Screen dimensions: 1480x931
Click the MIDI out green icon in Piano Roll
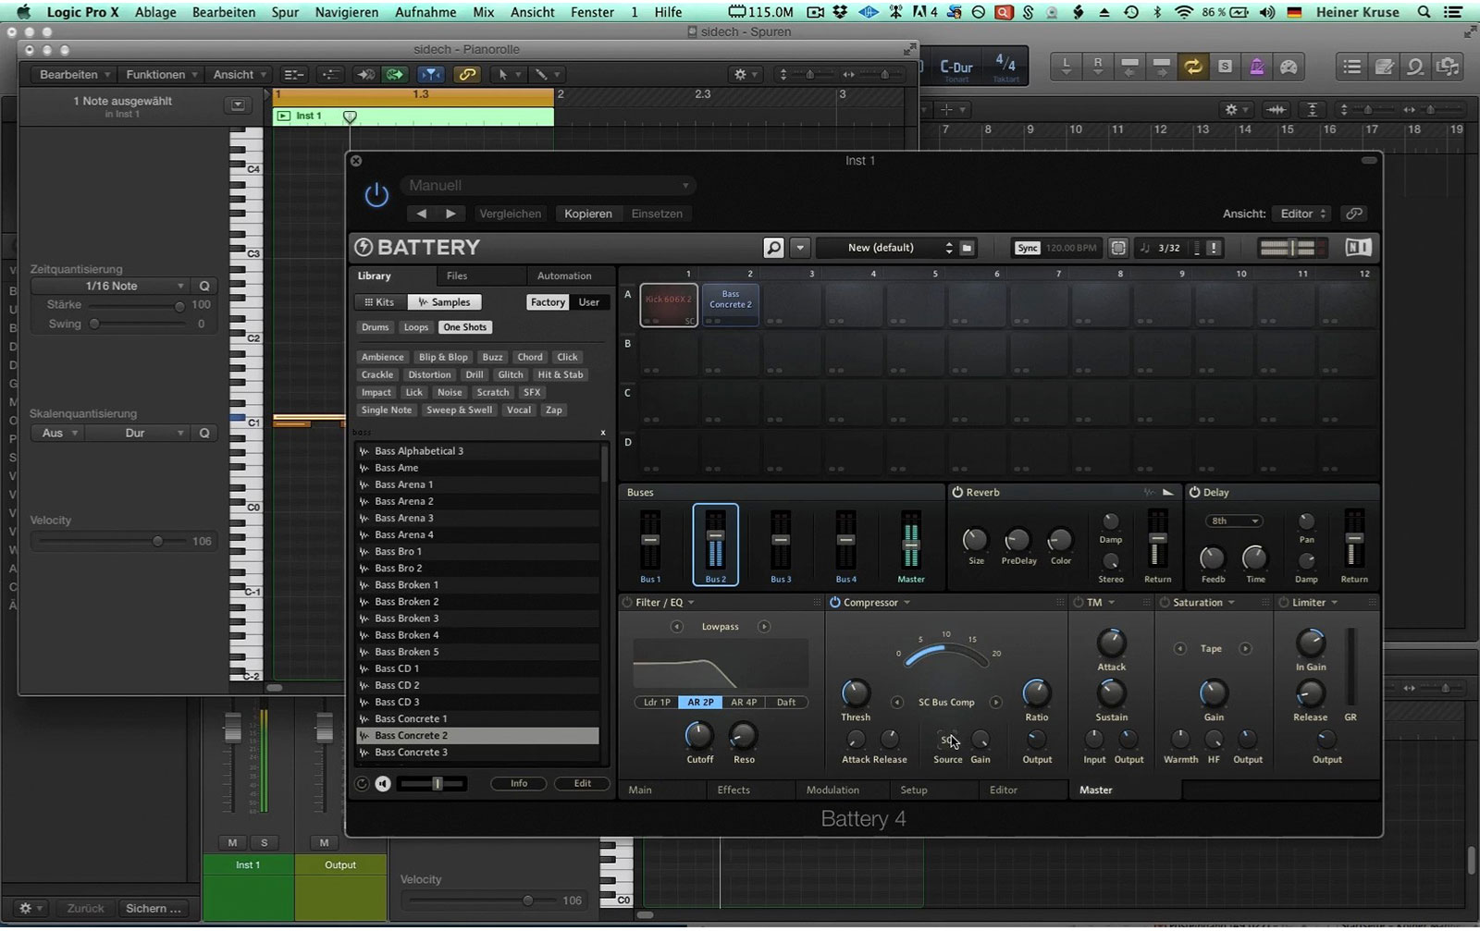click(x=395, y=75)
